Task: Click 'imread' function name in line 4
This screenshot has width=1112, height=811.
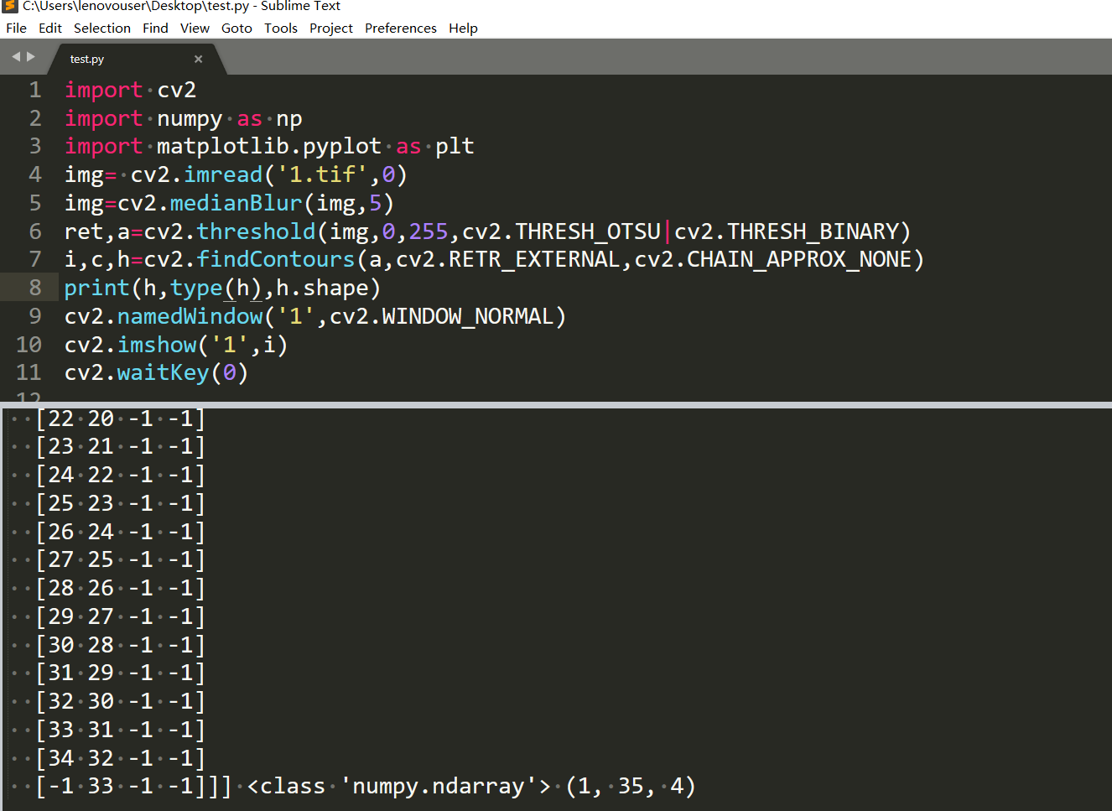Action: point(223,174)
